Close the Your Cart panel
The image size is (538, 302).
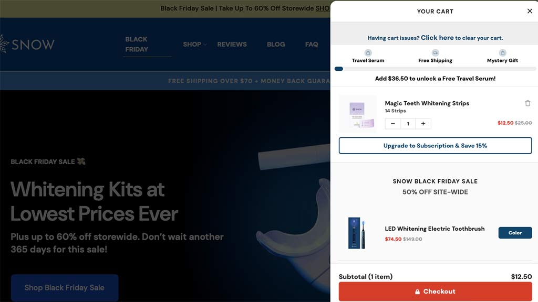pyautogui.click(x=530, y=11)
